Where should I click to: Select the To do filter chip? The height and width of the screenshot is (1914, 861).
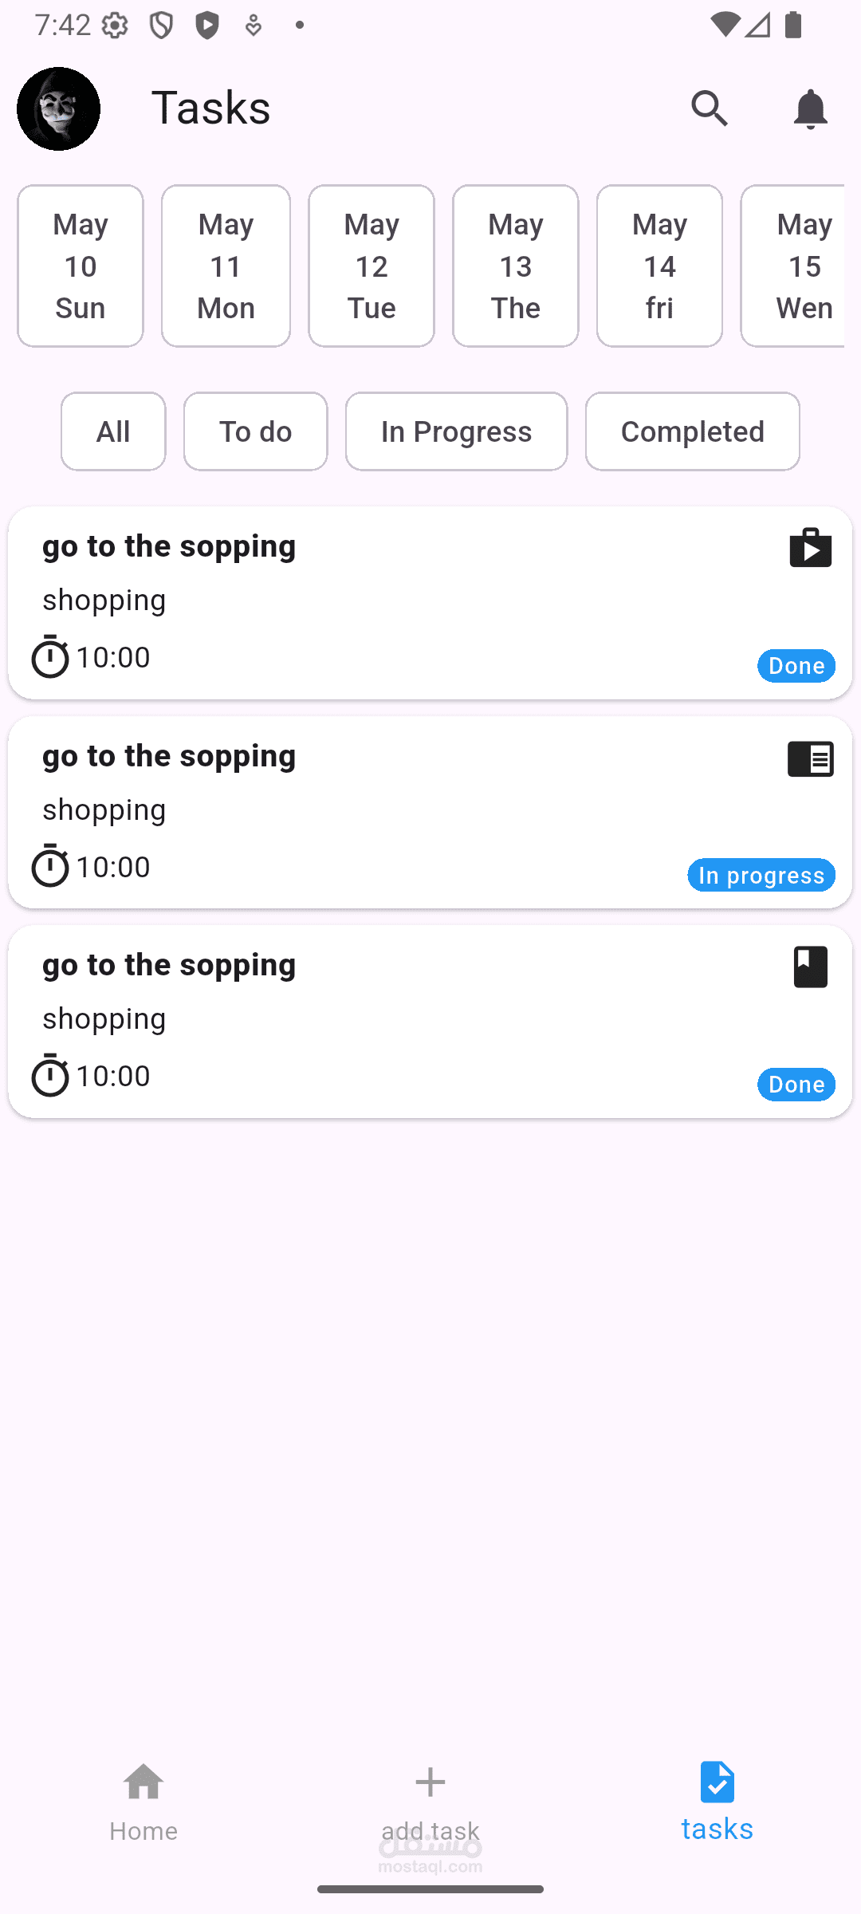coord(255,431)
